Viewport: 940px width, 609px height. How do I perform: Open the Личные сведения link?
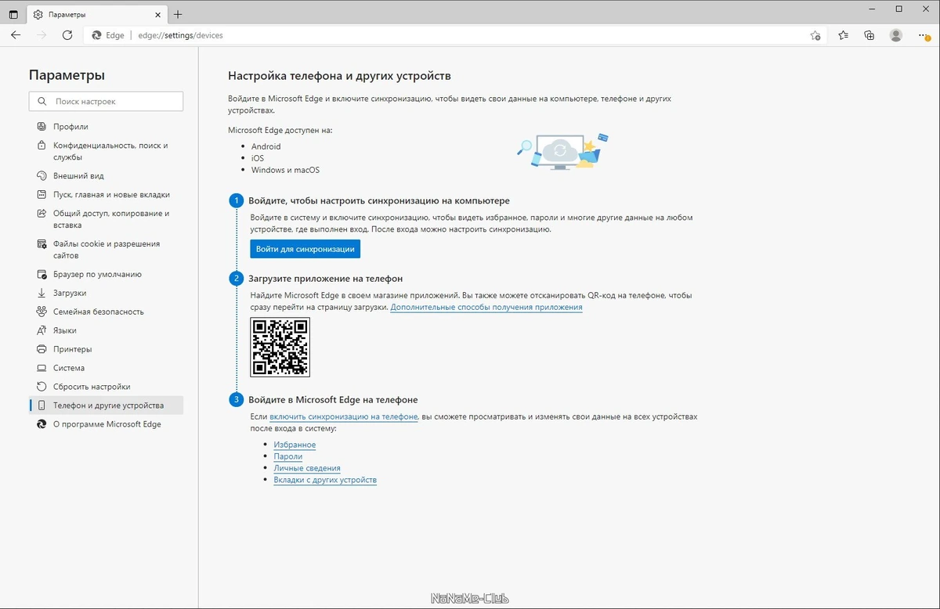(x=307, y=468)
